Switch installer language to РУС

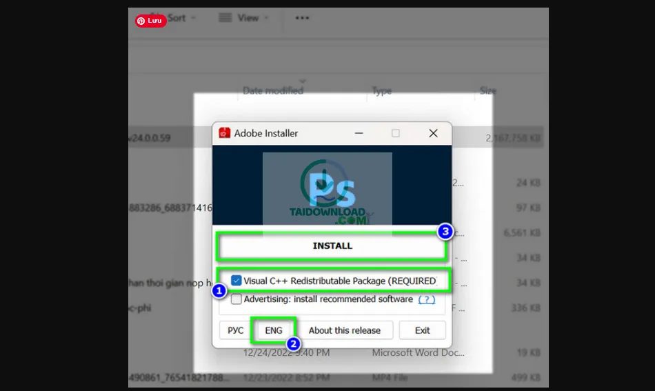coord(236,330)
